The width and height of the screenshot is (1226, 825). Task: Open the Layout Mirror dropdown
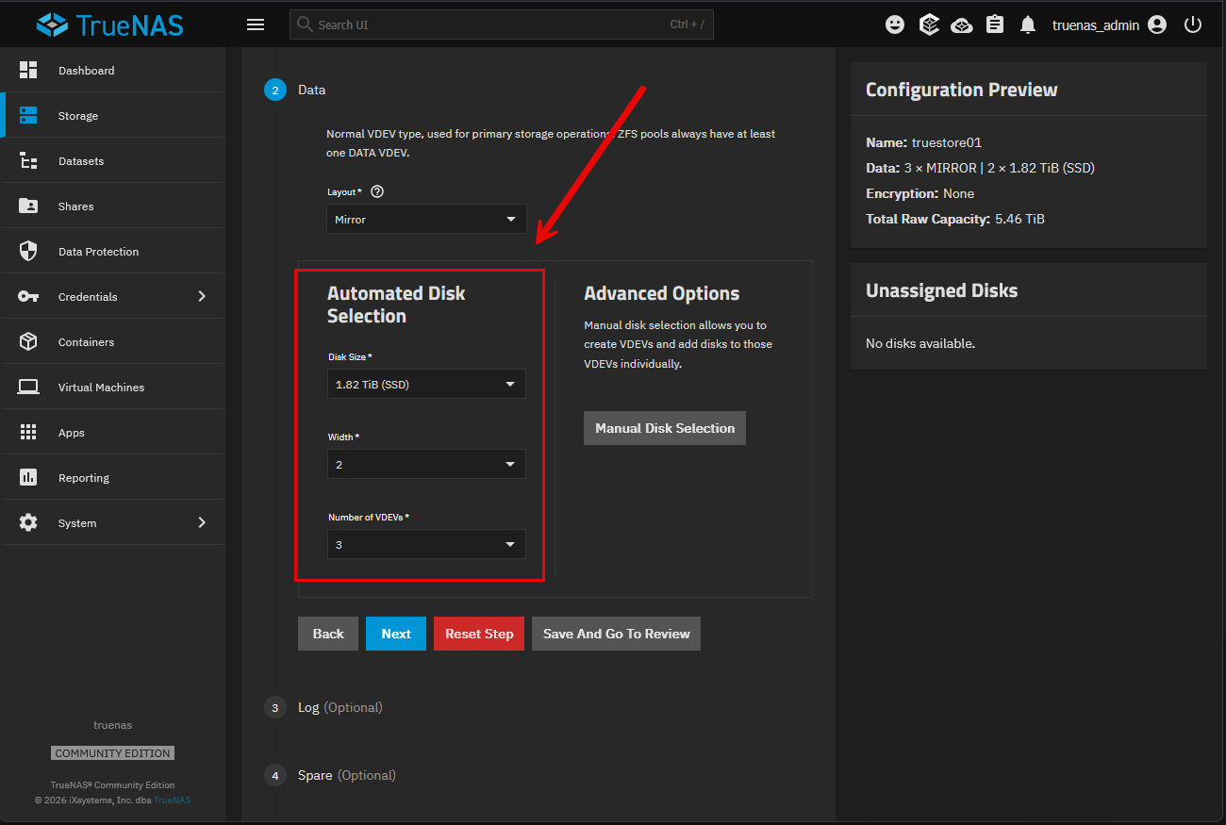(x=426, y=219)
